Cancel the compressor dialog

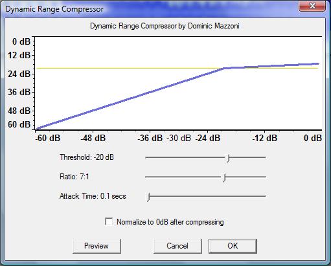point(177,246)
